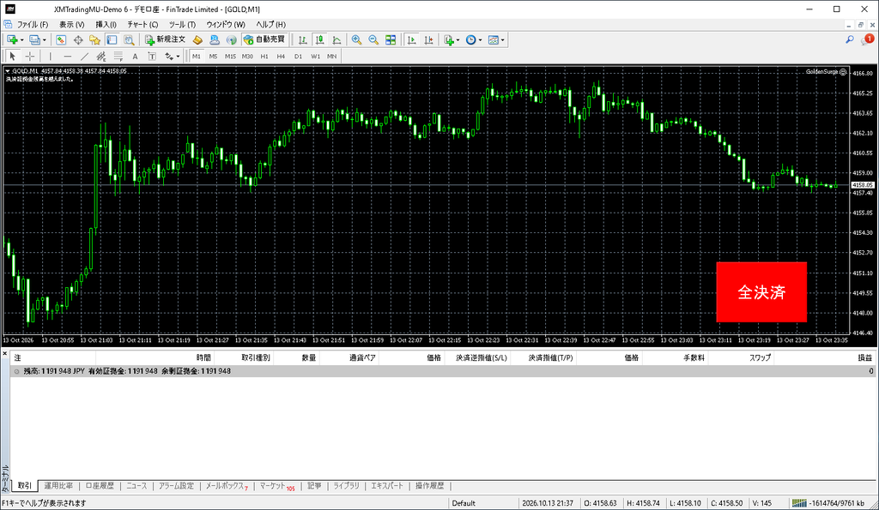Click the zoom out magnifier

click(373, 39)
